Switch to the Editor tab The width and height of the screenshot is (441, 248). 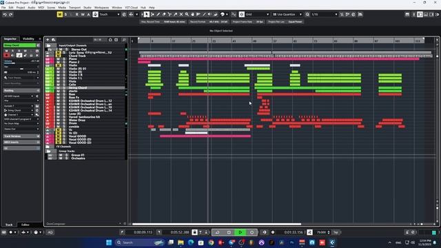(25, 225)
